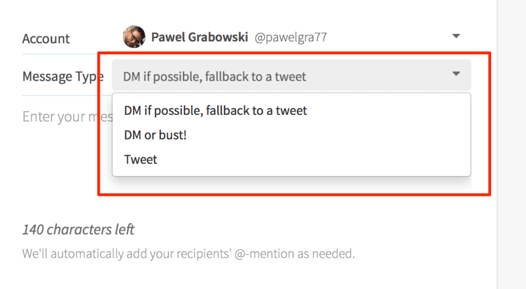Click the automatic @-mention helper note

point(189,254)
